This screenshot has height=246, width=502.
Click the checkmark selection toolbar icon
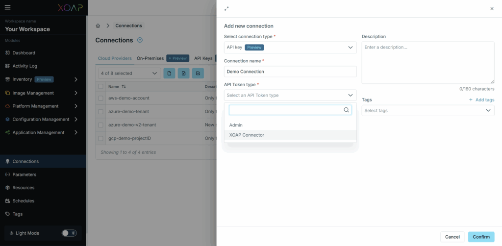[198, 73]
